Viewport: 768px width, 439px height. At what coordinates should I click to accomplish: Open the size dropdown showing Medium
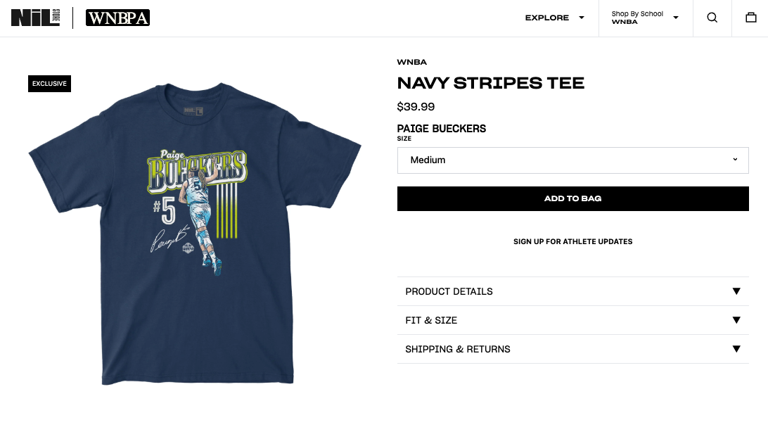(x=573, y=160)
